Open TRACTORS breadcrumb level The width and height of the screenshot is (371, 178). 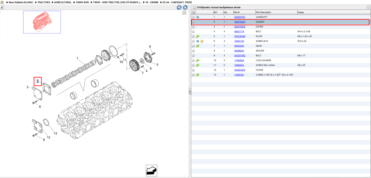[x=44, y=2]
